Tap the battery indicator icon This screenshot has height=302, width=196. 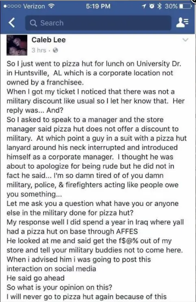click(185, 6)
